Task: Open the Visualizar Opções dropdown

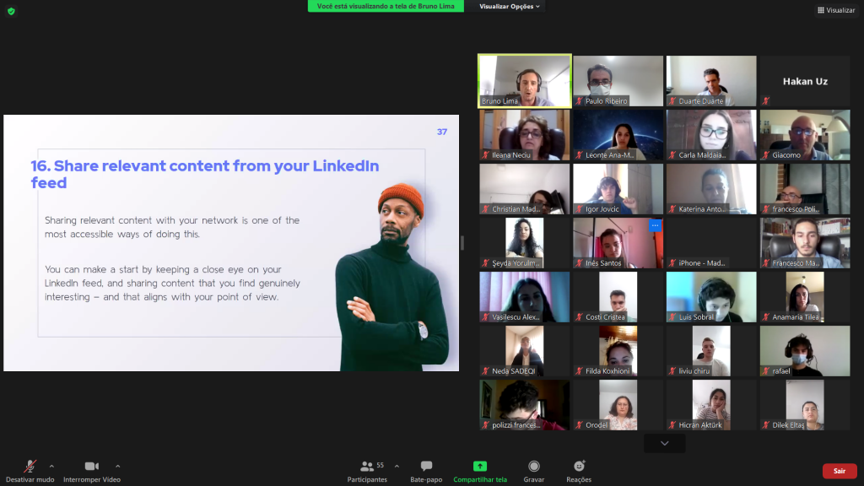Action: click(510, 6)
